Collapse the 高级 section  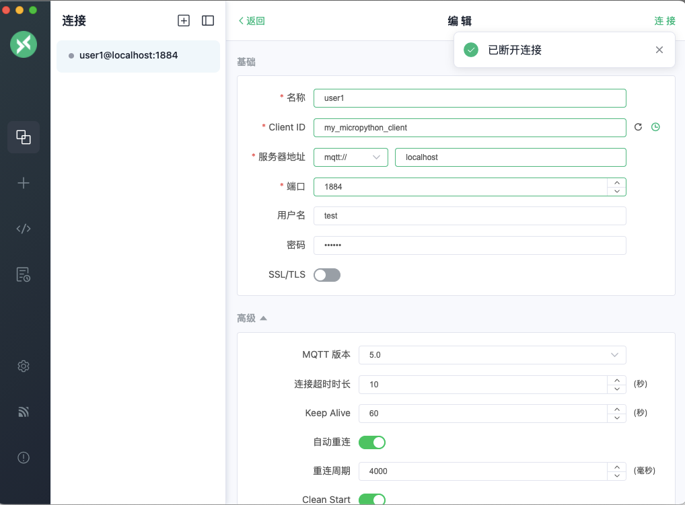252,318
